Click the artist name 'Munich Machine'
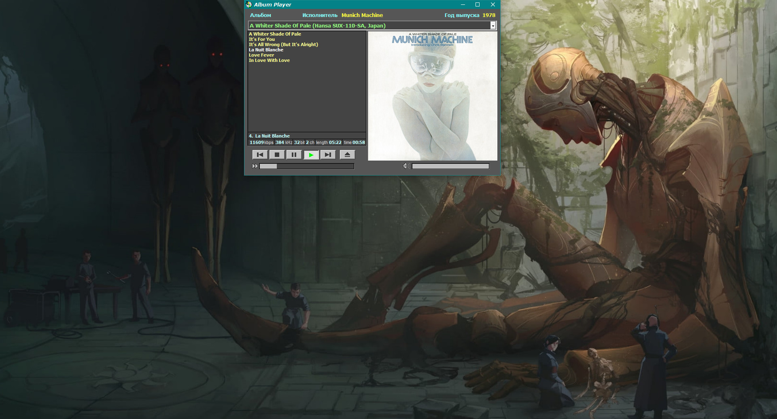Viewport: 777px width, 419px height. 362,15
